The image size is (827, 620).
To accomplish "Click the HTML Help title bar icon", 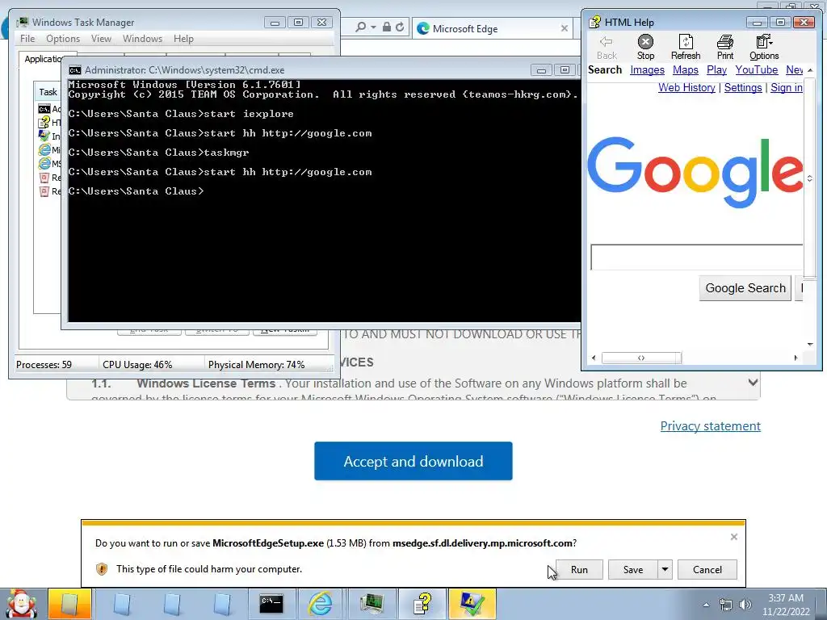I will [x=595, y=22].
